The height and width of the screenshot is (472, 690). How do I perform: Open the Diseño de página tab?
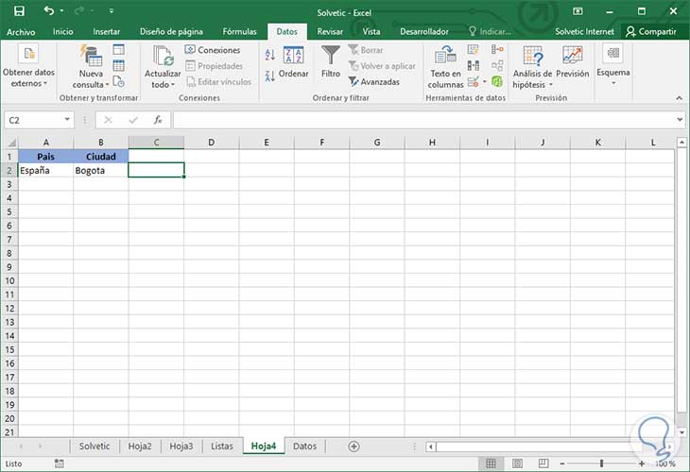(x=171, y=32)
